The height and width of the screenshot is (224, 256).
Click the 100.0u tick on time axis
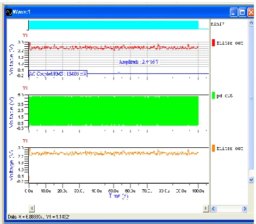click(198, 191)
